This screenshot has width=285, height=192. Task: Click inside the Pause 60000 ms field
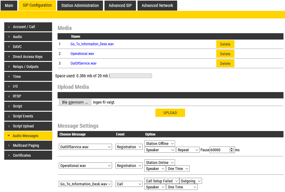[x=219, y=150]
